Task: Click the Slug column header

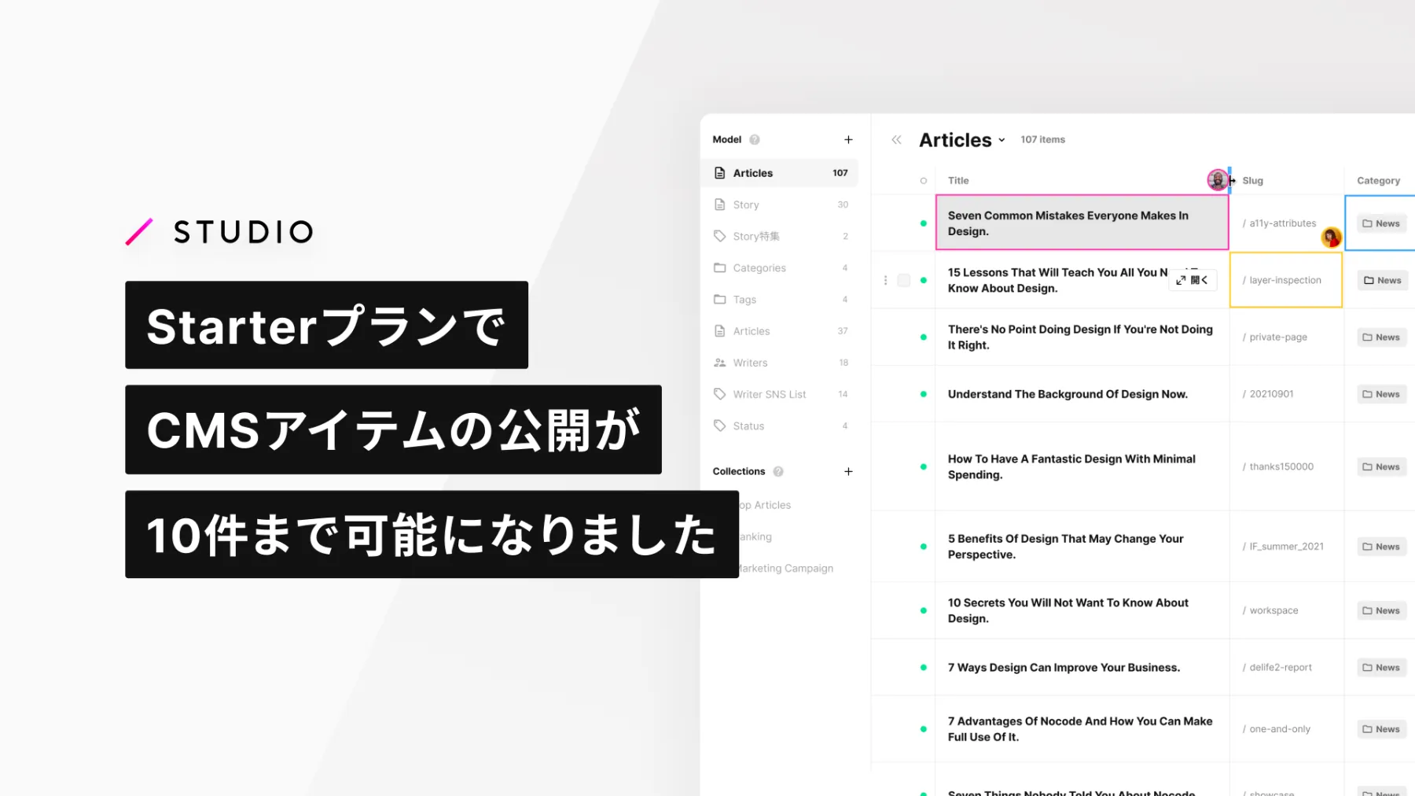Action: (x=1253, y=181)
